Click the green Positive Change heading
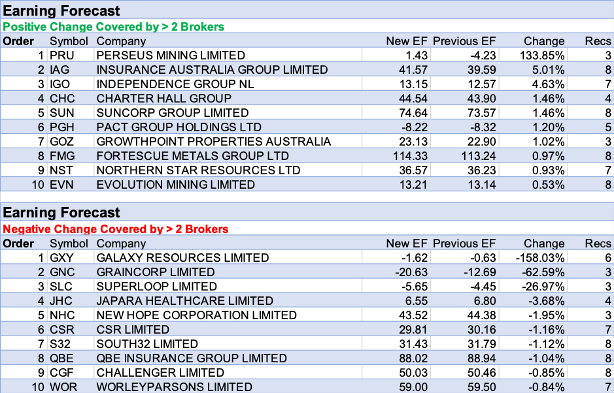Image resolution: width=614 pixels, height=393 pixels. 114,27
